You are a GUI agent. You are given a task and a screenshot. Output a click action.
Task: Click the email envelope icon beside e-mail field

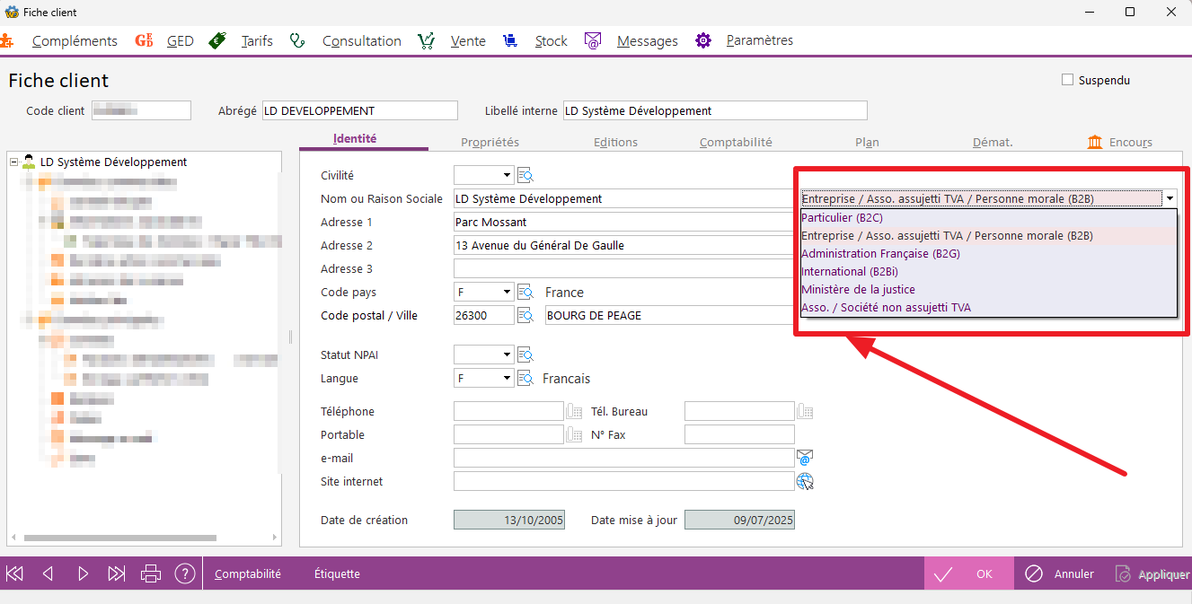[805, 458]
